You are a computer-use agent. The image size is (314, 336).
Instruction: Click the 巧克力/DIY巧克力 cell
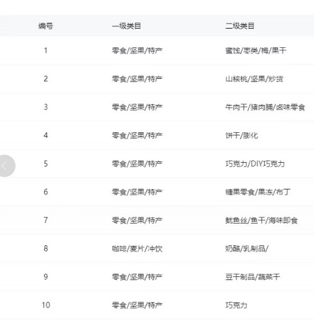point(255,164)
